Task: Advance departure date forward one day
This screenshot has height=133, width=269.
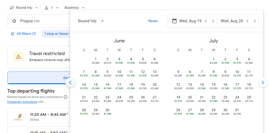Action: [x=213, y=21]
